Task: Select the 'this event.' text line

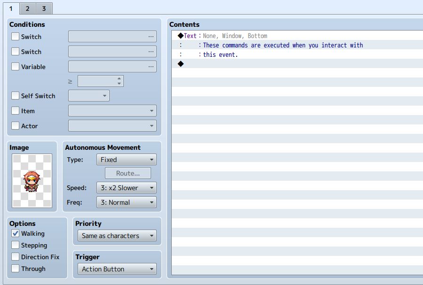Action: click(x=297, y=54)
